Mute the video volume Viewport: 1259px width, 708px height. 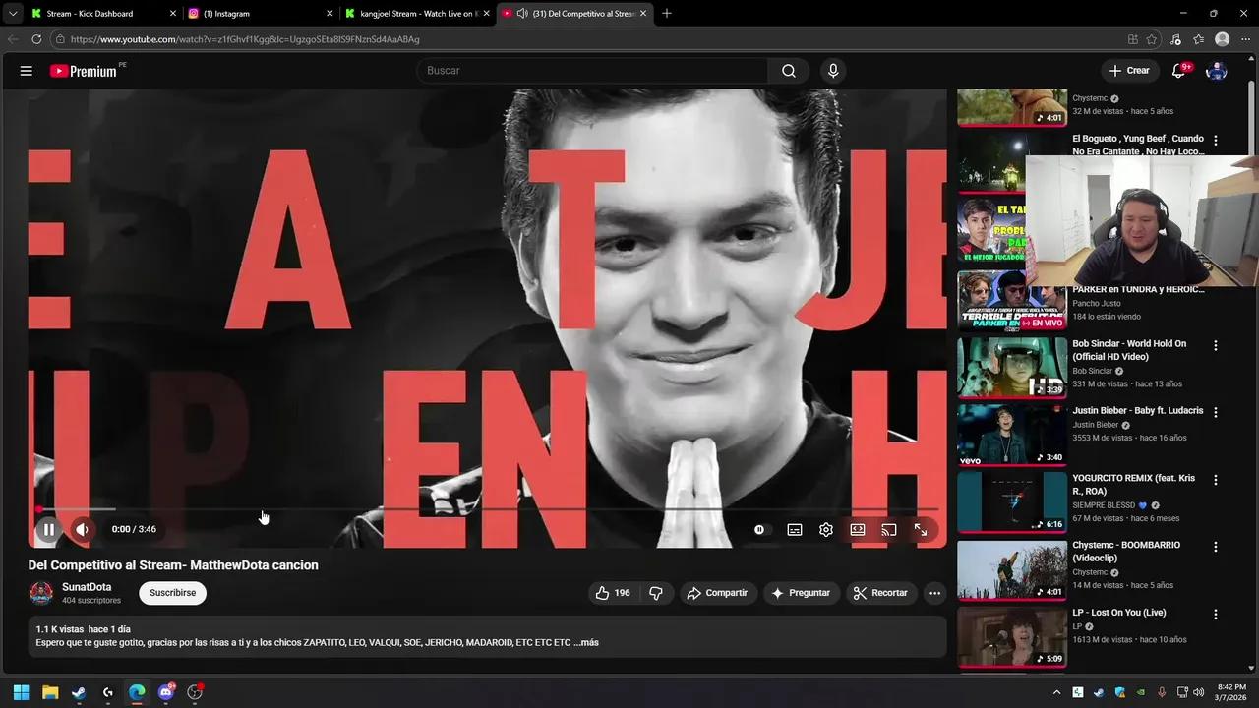tap(82, 529)
